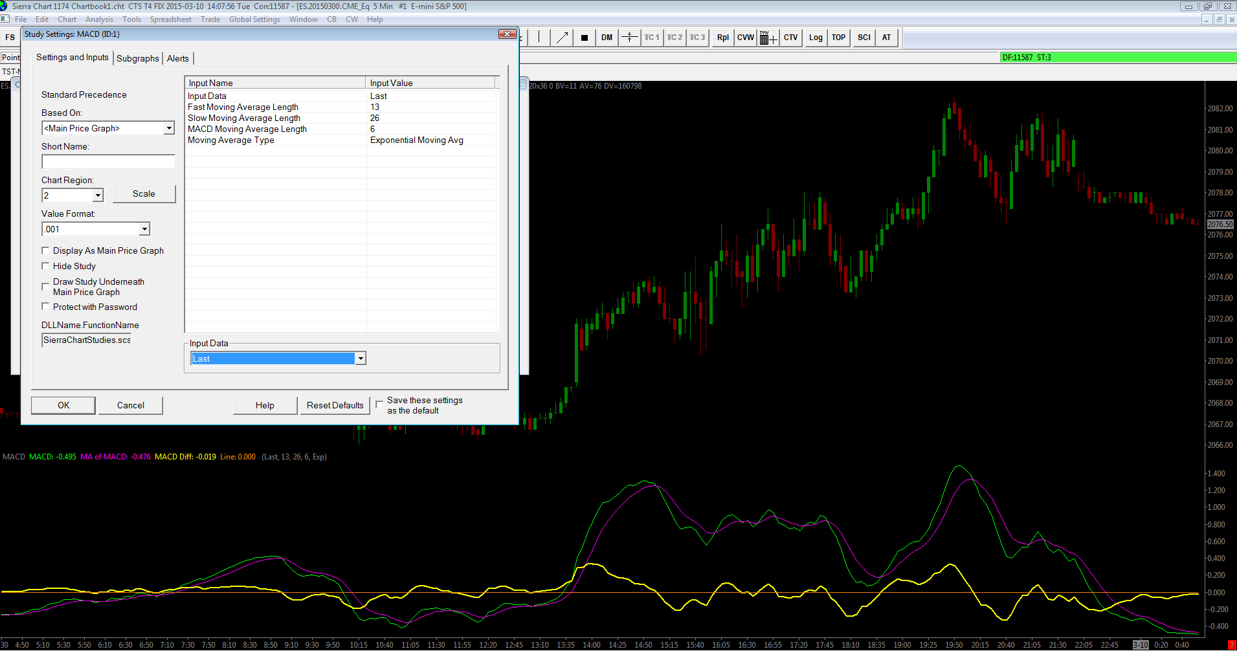Switch to Settings and Inputs tab

pos(72,57)
